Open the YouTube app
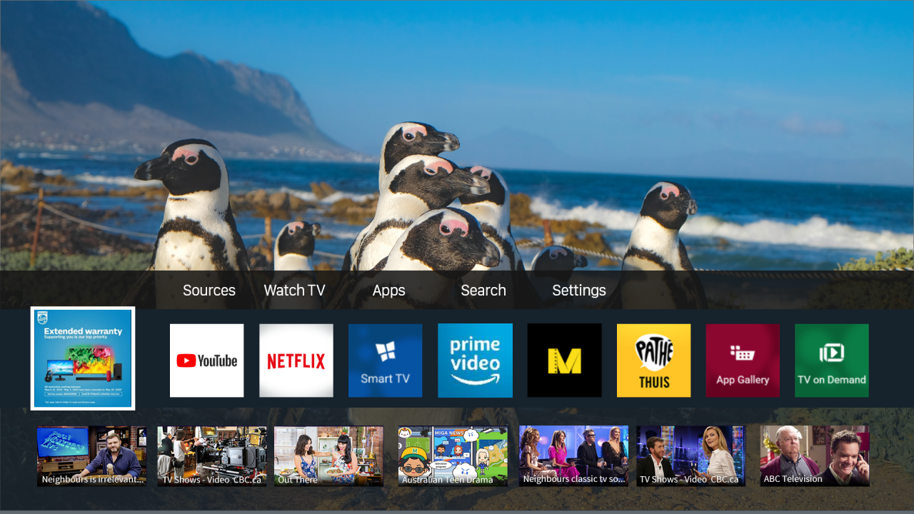914x514 pixels. 206,360
